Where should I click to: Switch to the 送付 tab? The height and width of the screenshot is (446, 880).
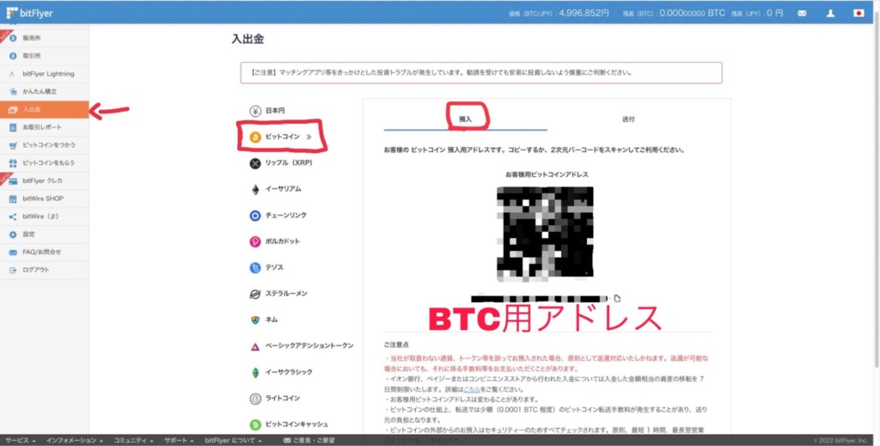(x=628, y=119)
